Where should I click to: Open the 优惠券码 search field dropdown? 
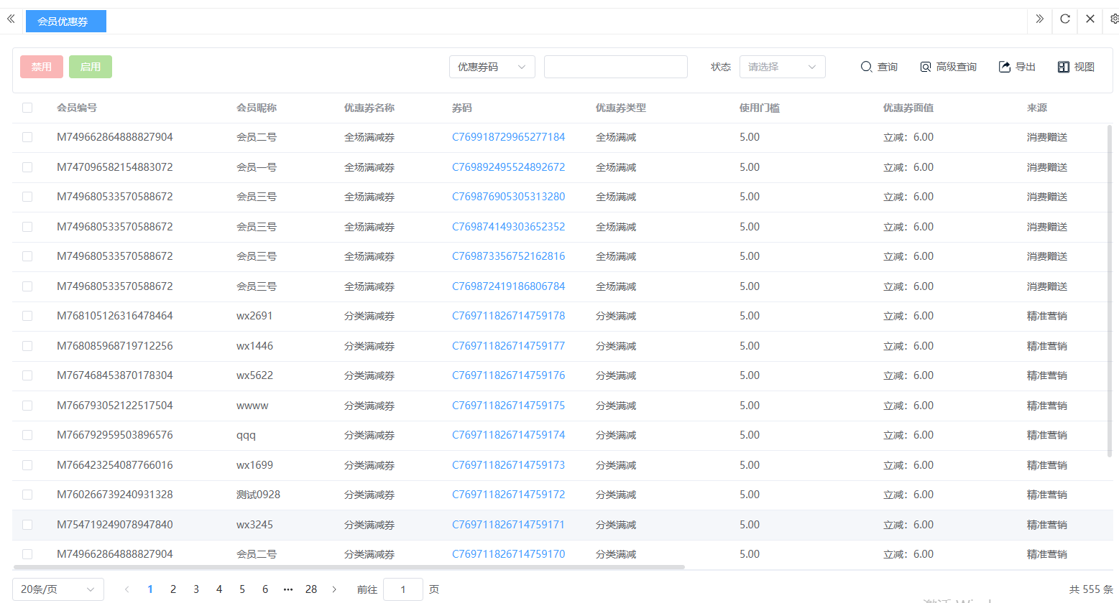[x=492, y=67]
